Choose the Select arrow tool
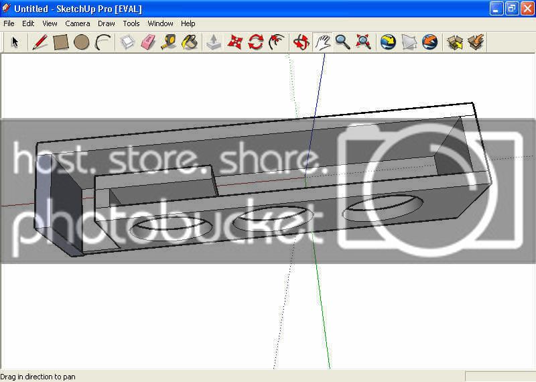This screenshot has height=382, width=536. coord(15,42)
